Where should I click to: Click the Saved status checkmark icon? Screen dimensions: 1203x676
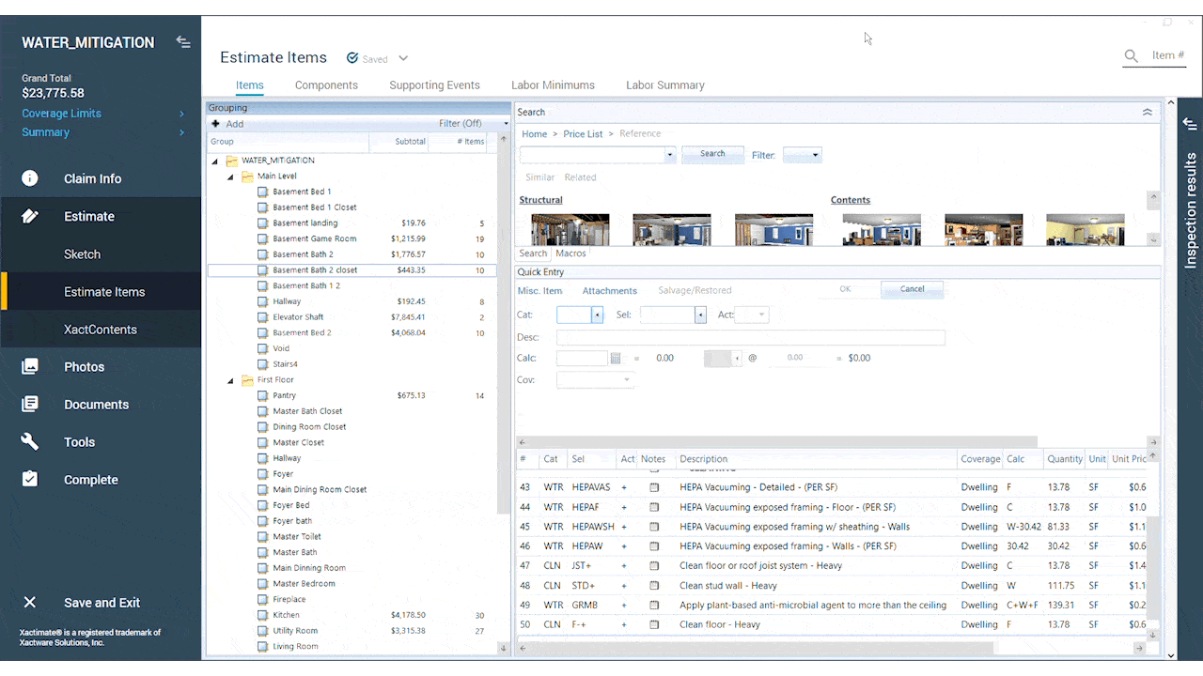click(x=352, y=58)
